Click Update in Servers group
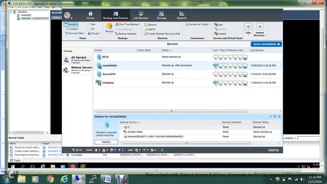 coord(220,34)
